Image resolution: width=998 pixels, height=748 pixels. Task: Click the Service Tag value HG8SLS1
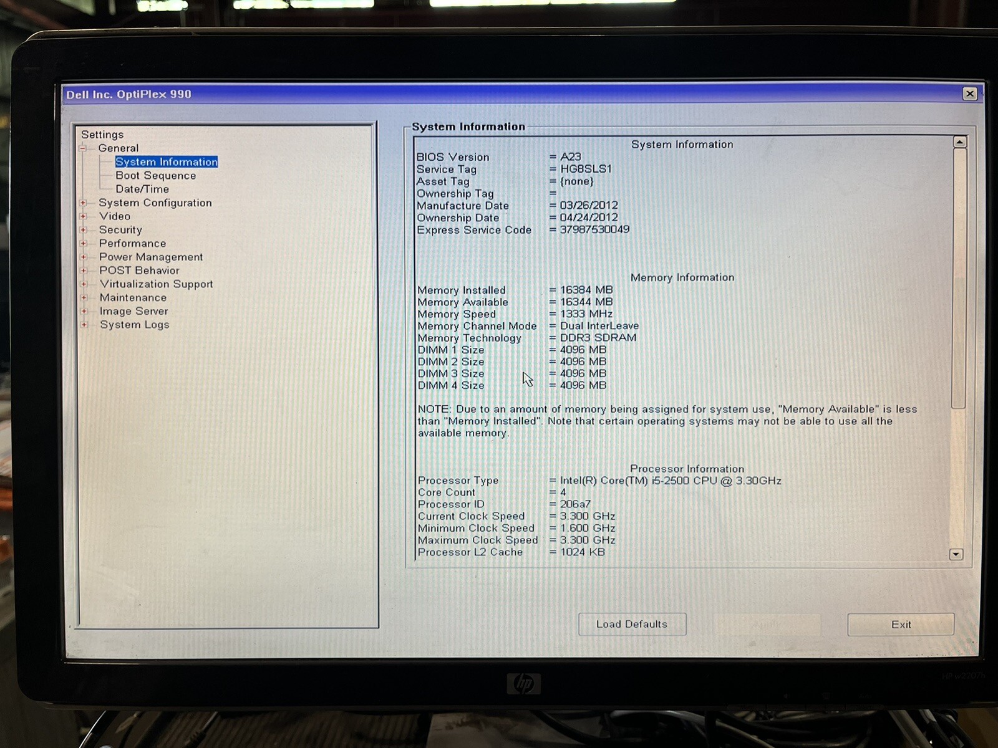pyautogui.click(x=586, y=169)
